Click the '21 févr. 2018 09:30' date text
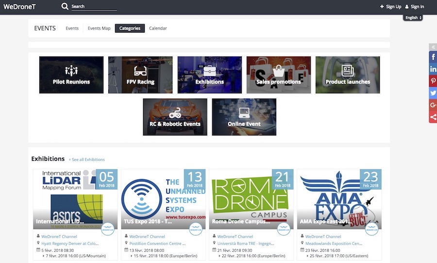437x263 pixels. (235, 250)
